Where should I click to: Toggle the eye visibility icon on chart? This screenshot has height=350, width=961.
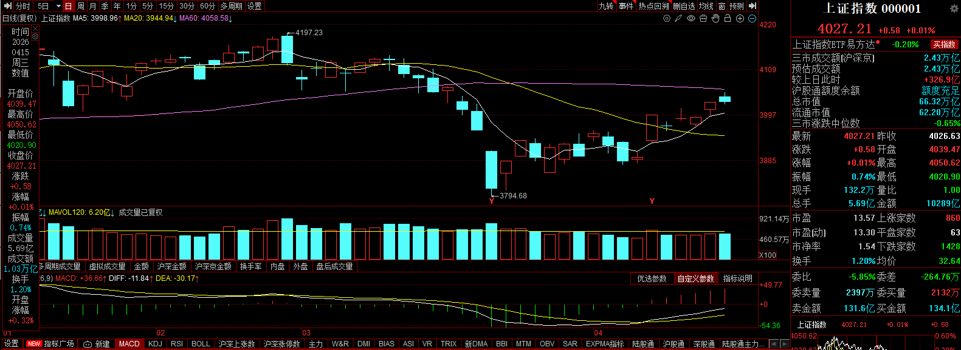[691, 19]
